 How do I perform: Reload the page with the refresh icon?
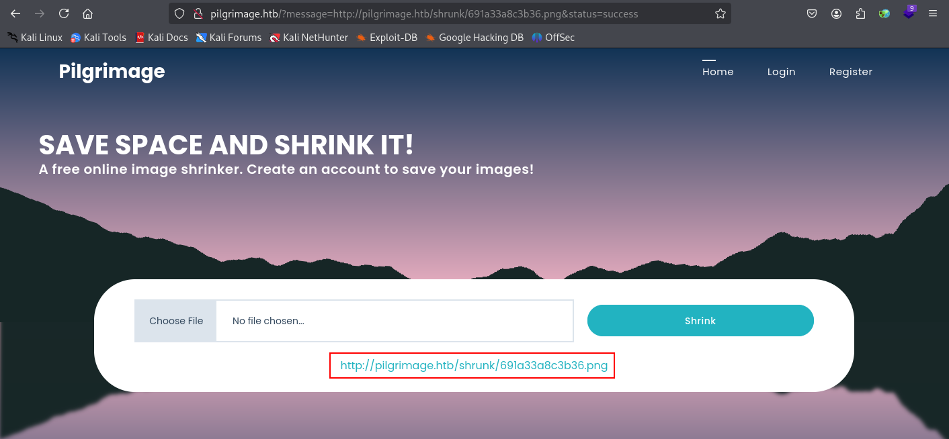[x=64, y=13]
